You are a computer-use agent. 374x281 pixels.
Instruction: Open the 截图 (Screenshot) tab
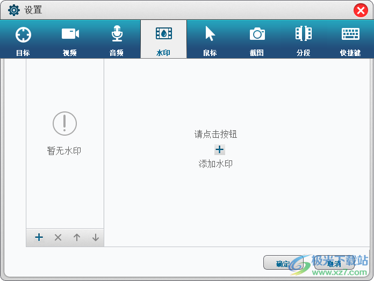click(x=257, y=39)
